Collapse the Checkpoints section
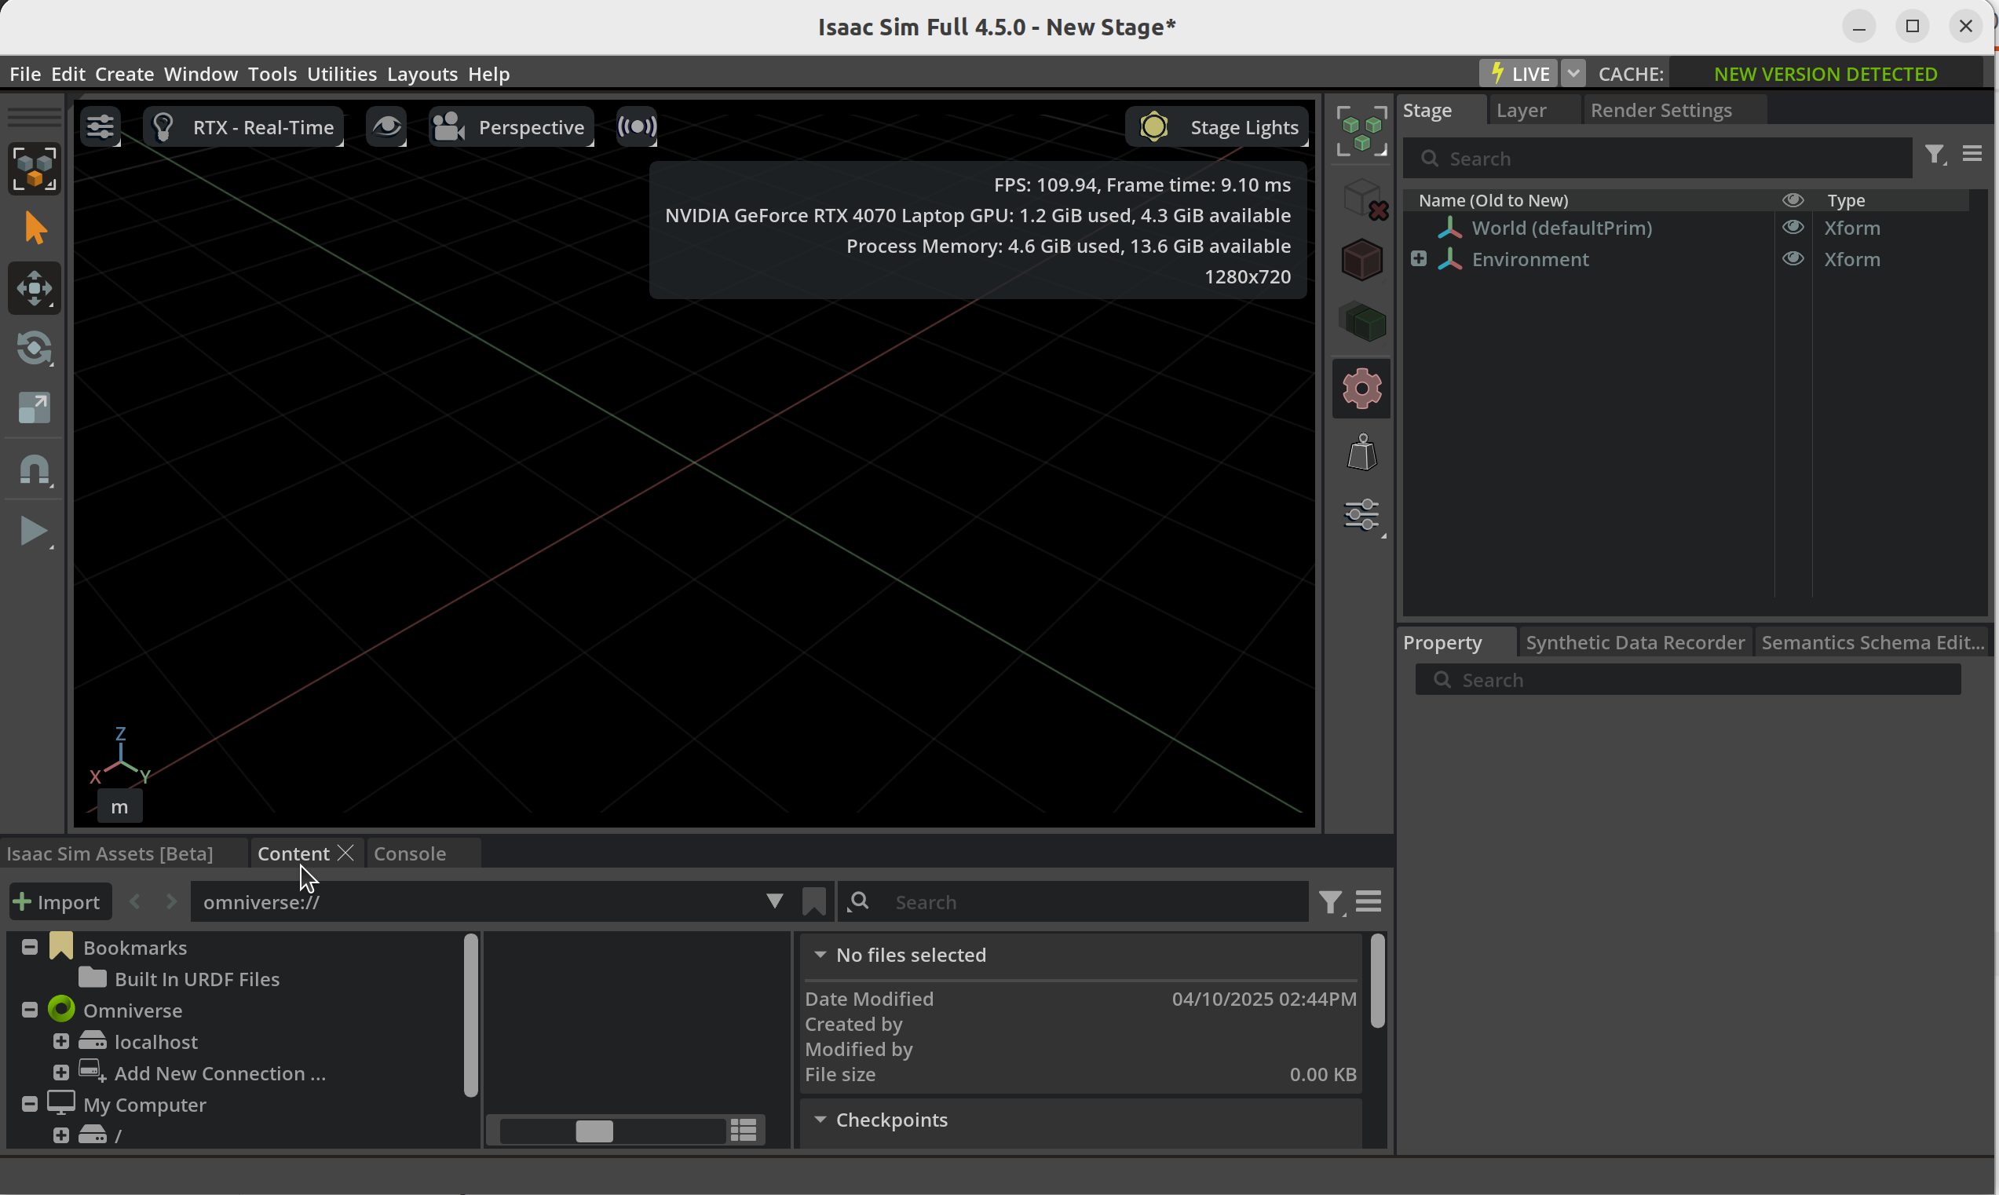 (822, 1120)
